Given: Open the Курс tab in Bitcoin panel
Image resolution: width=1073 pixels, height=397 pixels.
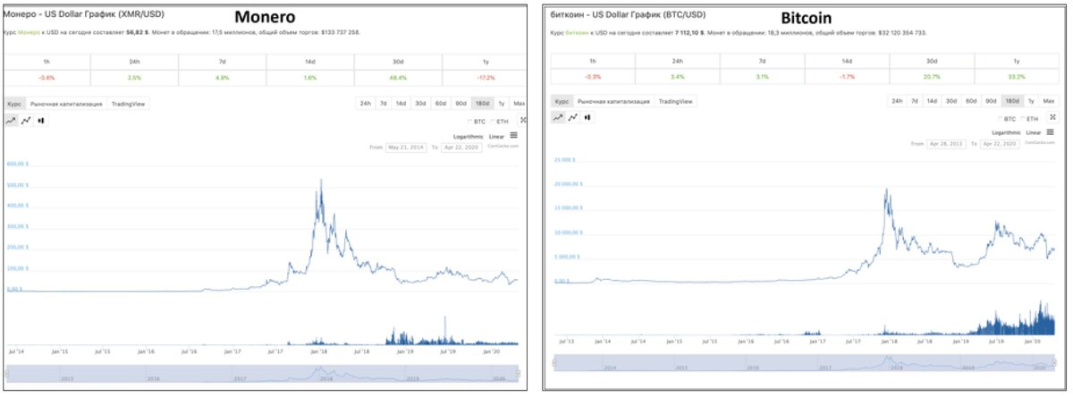Looking at the screenshot, I should (x=562, y=101).
